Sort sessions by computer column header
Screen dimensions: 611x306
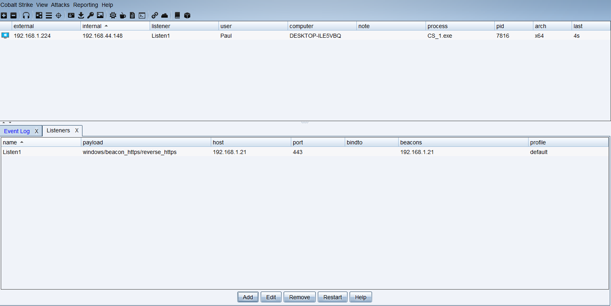[x=322, y=26]
